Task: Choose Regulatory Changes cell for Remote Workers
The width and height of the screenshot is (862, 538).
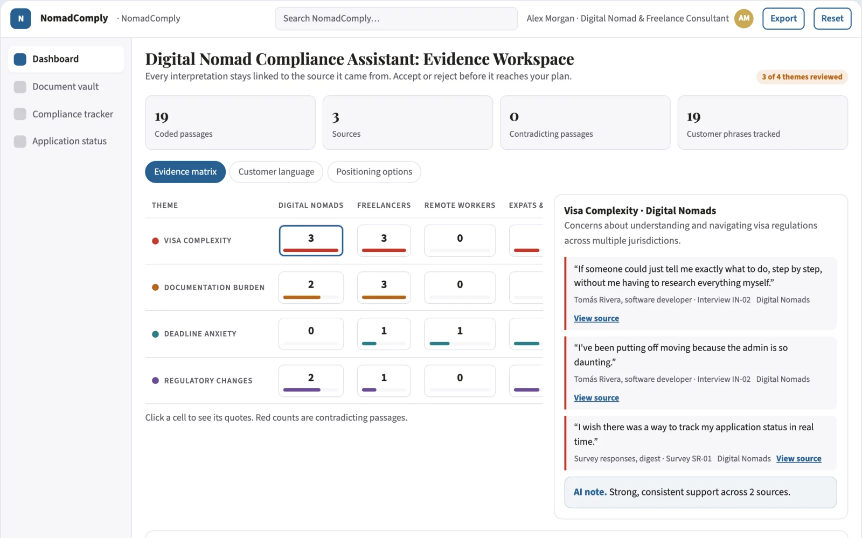Action: tap(460, 381)
